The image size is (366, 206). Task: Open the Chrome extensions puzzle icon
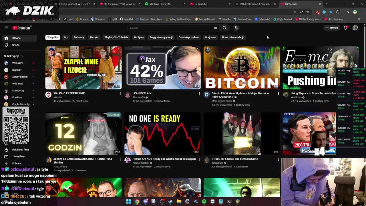point(338,12)
